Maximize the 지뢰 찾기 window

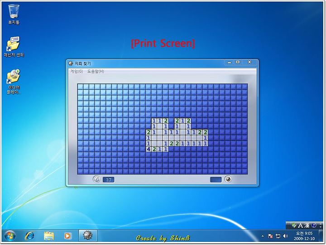coord(238,62)
